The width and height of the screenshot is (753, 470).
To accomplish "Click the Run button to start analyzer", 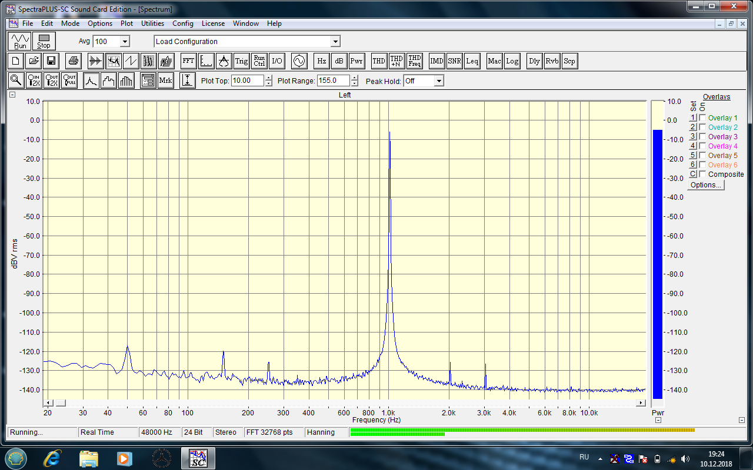I will (20, 41).
